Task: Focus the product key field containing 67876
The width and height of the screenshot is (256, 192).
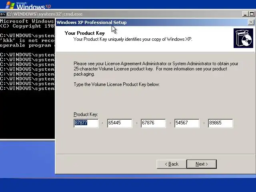Action: (x=153, y=123)
